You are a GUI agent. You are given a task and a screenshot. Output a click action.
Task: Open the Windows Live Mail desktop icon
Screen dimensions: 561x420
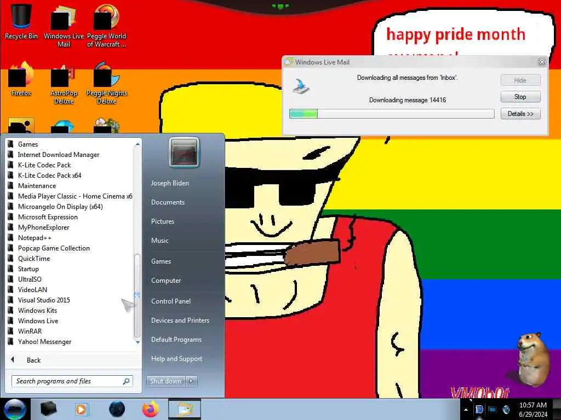[64, 25]
